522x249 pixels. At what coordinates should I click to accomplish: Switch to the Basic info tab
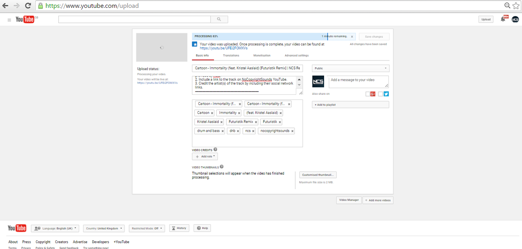[202, 56]
